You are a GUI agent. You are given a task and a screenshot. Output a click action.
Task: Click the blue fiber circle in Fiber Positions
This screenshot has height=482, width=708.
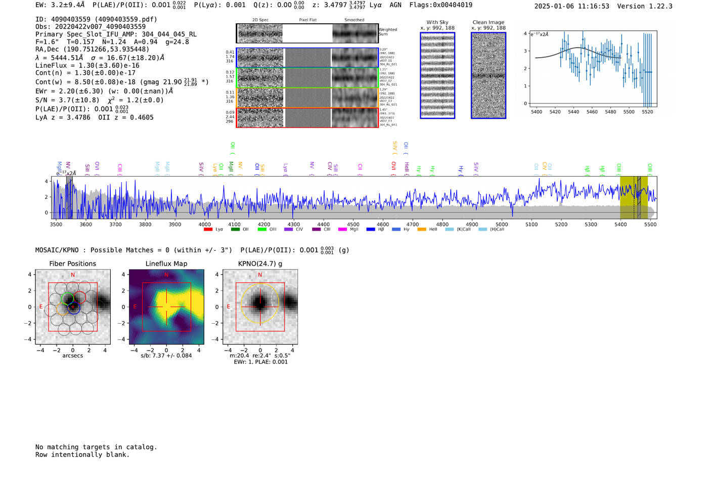click(x=74, y=308)
